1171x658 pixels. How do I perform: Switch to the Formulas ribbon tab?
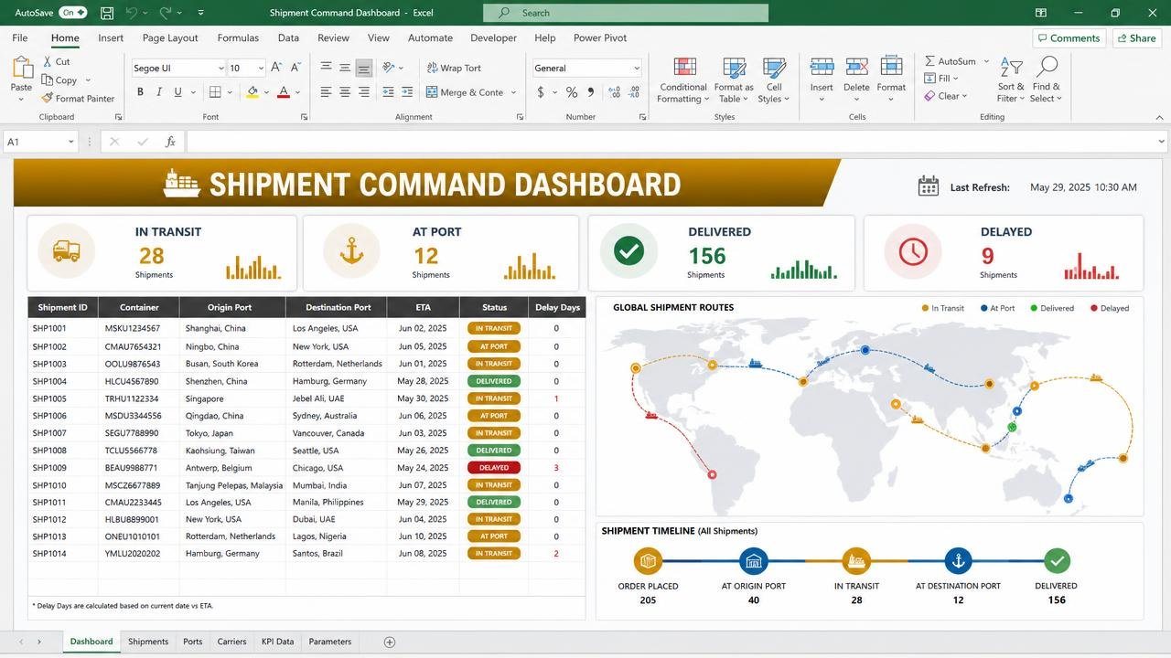pyautogui.click(x=238, y=37)
